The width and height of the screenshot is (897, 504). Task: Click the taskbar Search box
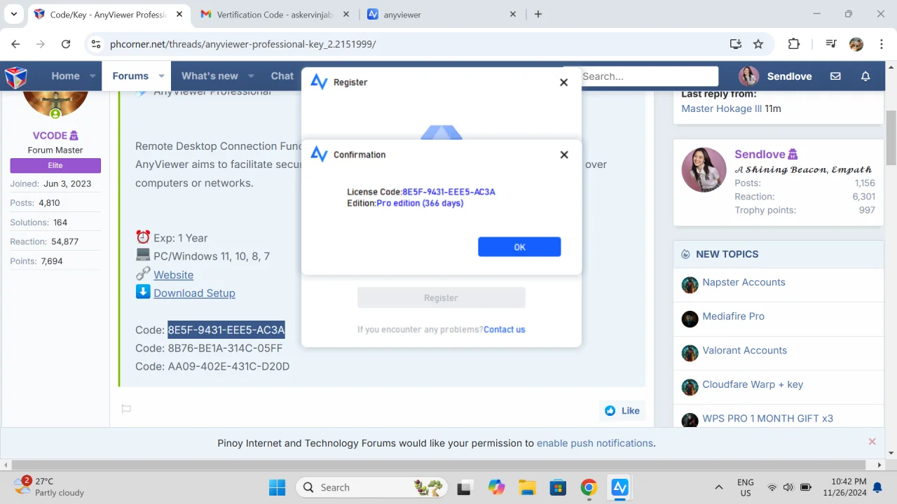pyautogui.click(x=371, y=487)
